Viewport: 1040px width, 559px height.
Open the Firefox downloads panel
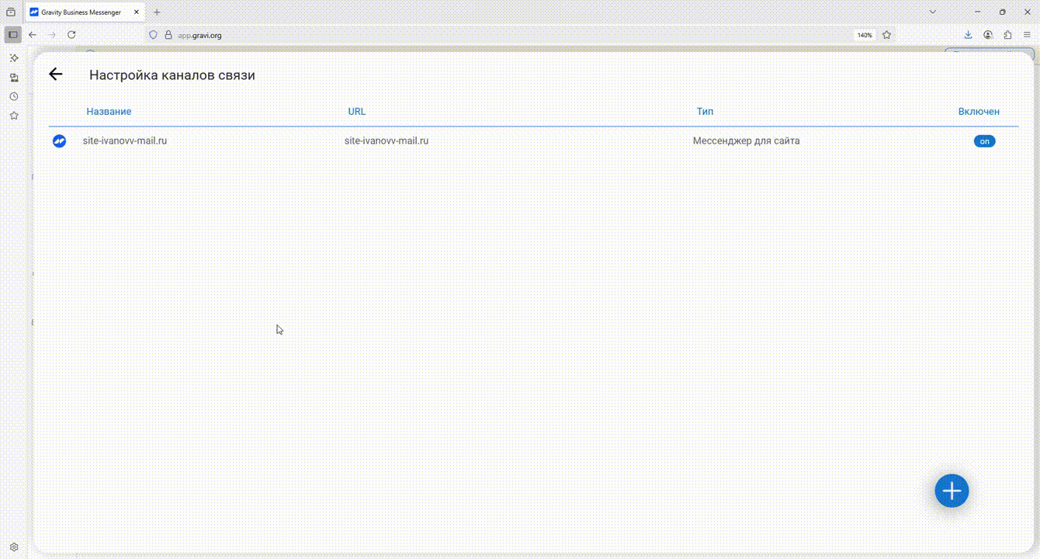click(968, 35)
